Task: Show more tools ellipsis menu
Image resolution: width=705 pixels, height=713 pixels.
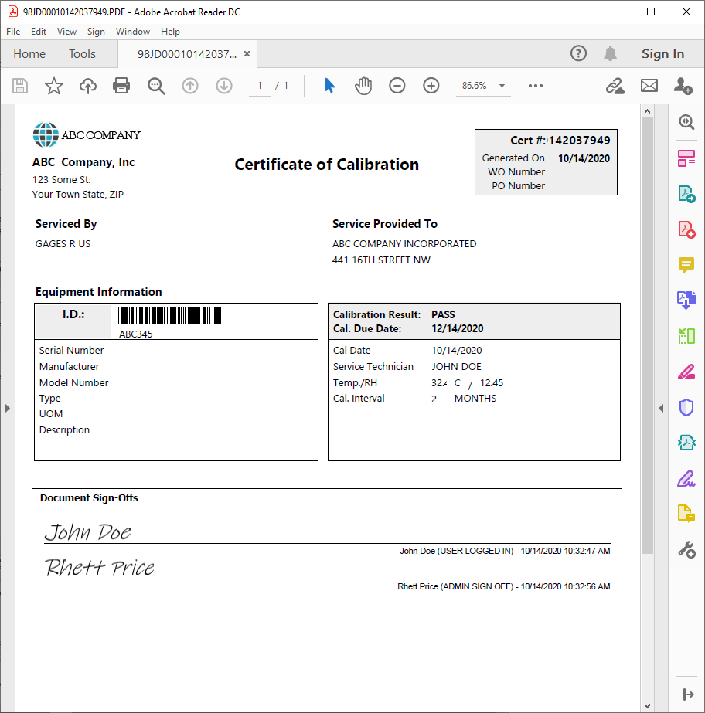Action: 536,86
